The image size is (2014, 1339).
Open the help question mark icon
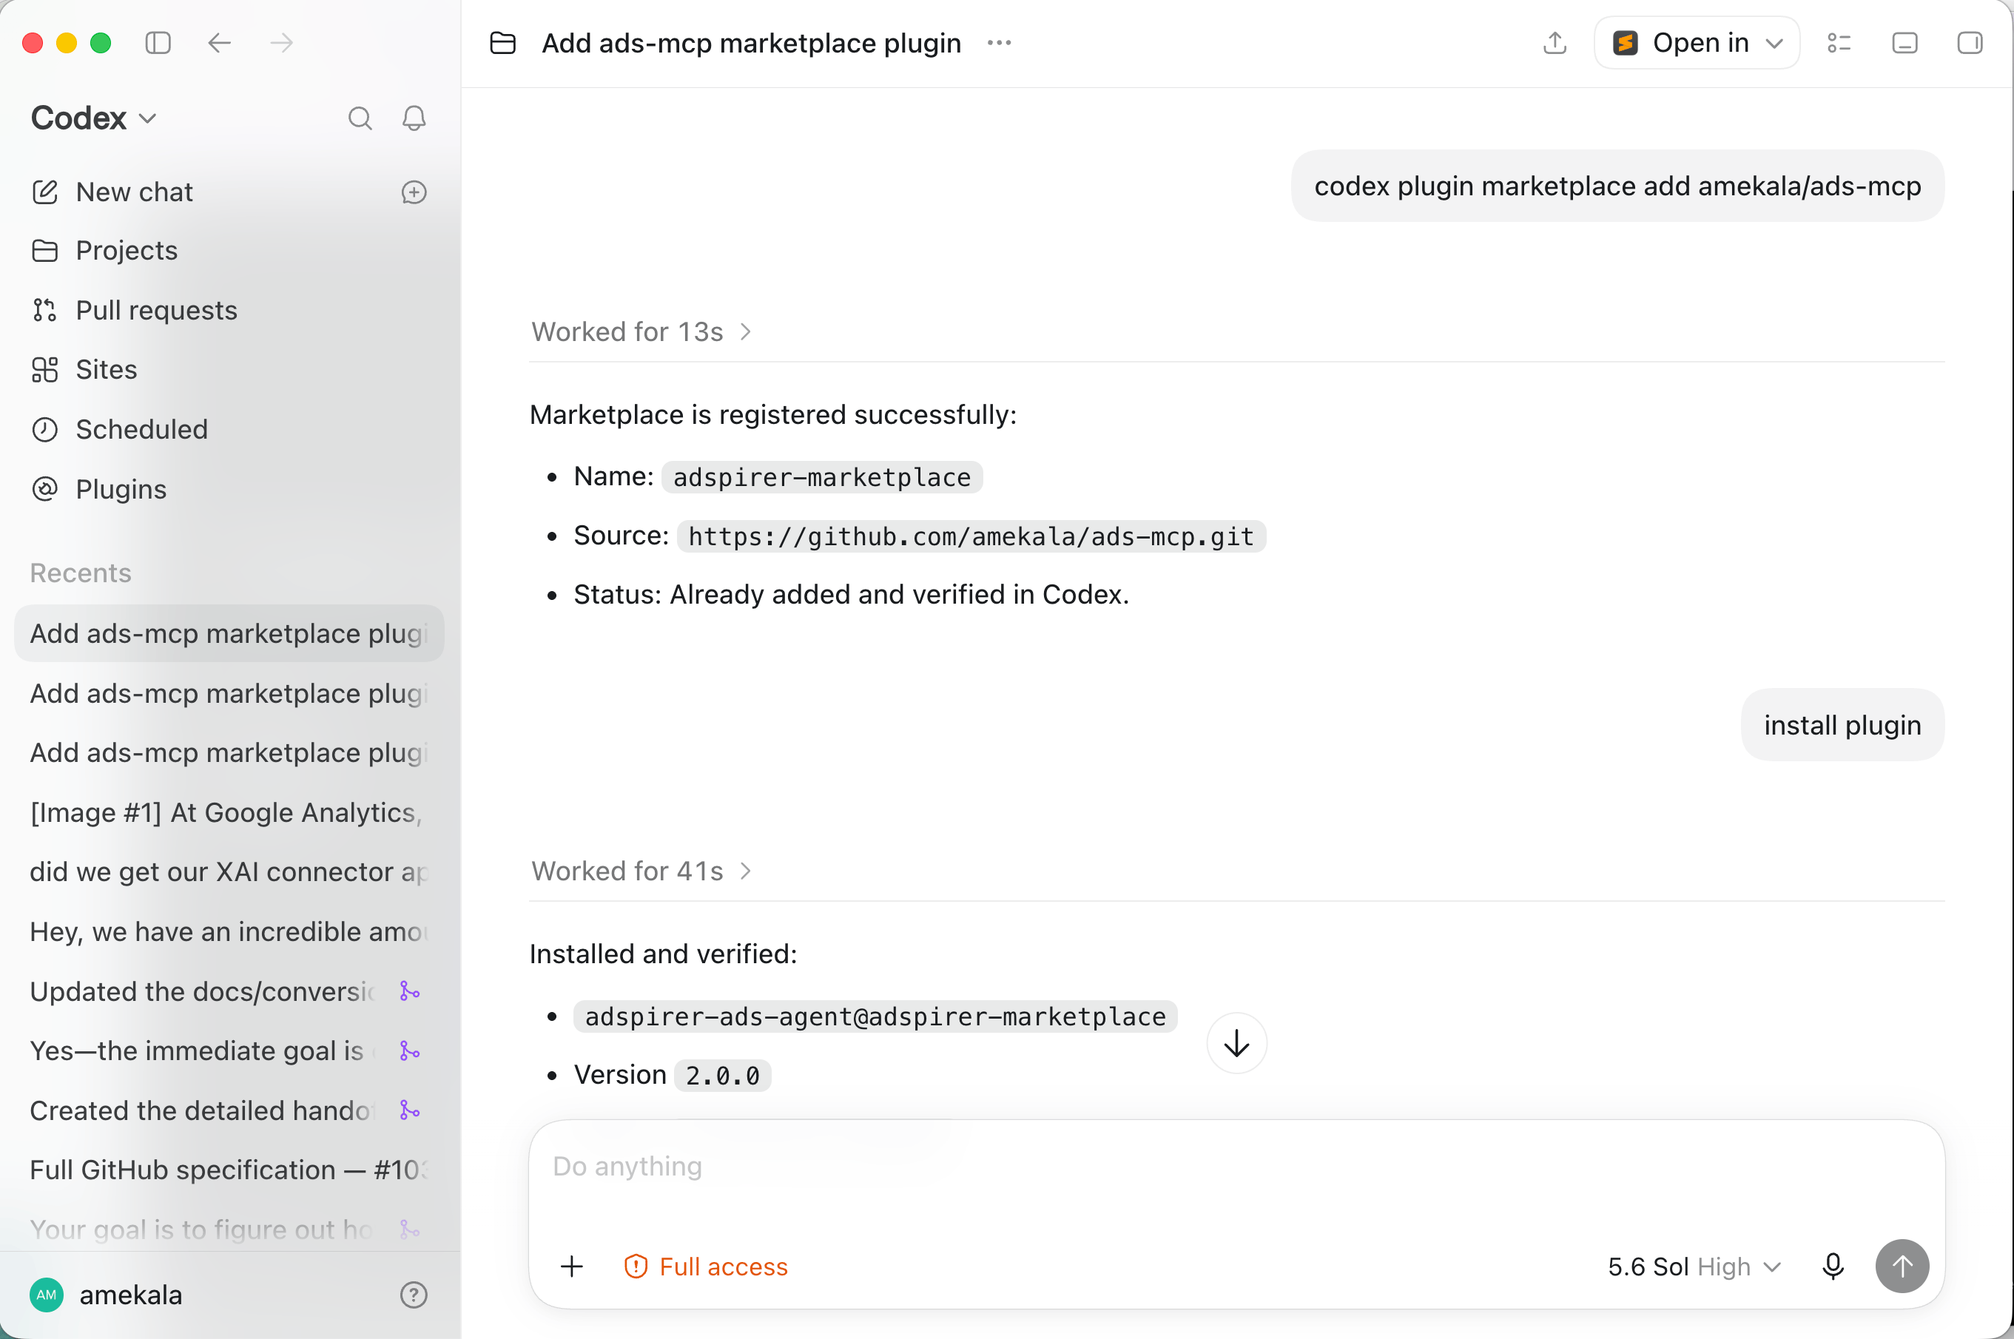[x=414, y=1295]
